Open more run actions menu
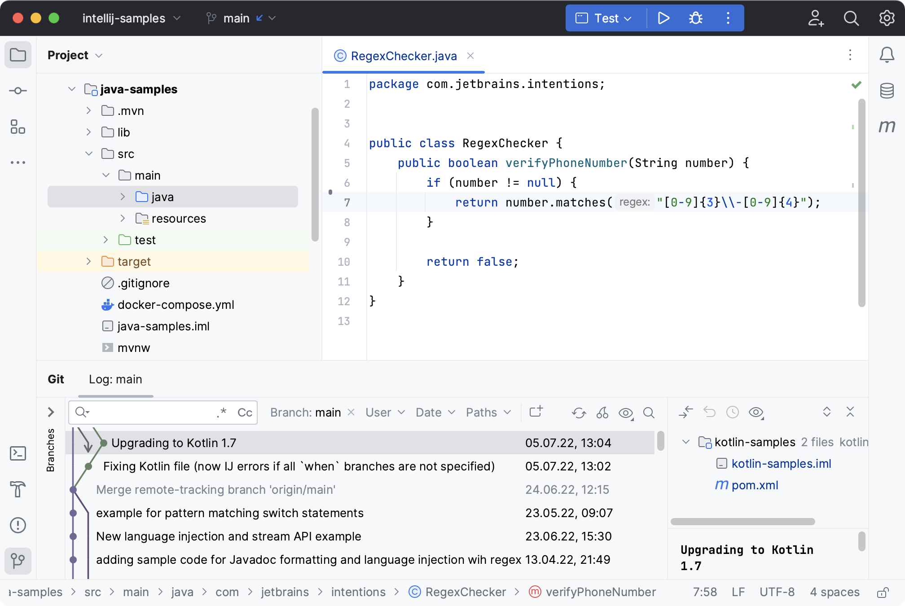905x606 pixels. (x=728, y=18)
